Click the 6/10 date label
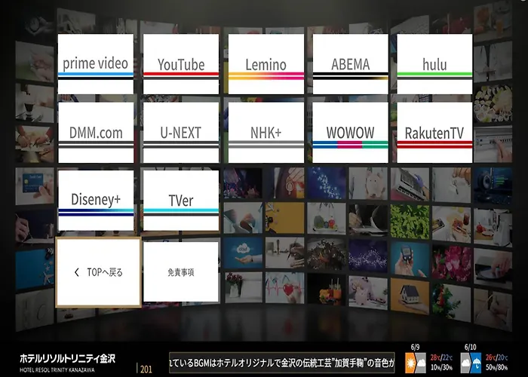 tap(471, 347)
